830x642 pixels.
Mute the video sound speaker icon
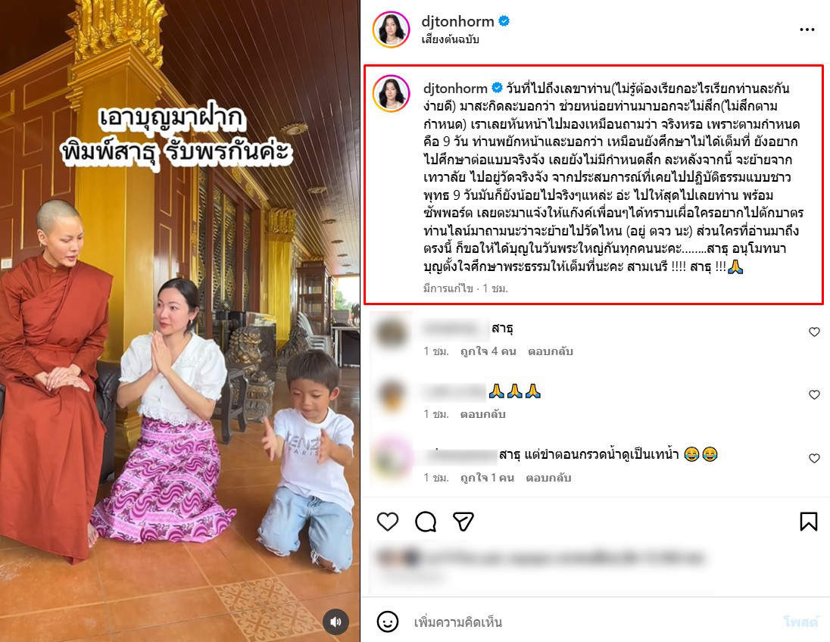click(335, 622)
